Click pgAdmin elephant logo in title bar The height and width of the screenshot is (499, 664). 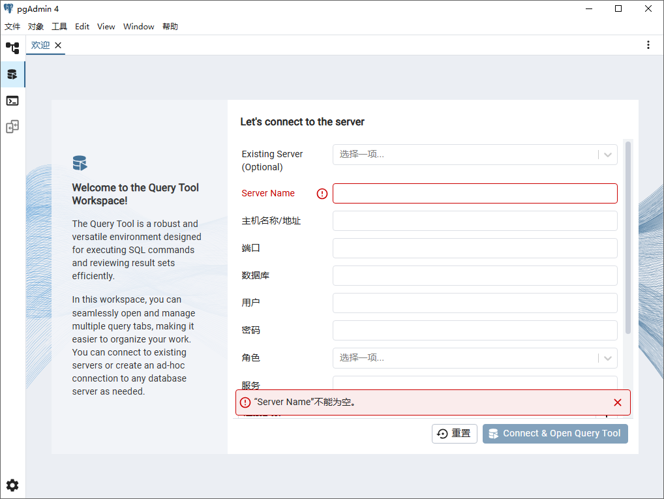coord(8,8)
